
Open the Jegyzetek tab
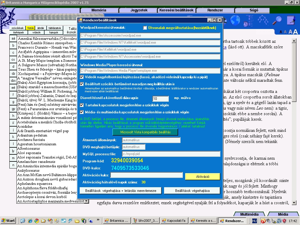click(139, 10)
